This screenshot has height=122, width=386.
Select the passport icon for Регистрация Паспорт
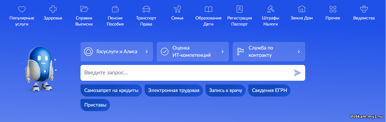pyautogui.click(x=239, y=9)
